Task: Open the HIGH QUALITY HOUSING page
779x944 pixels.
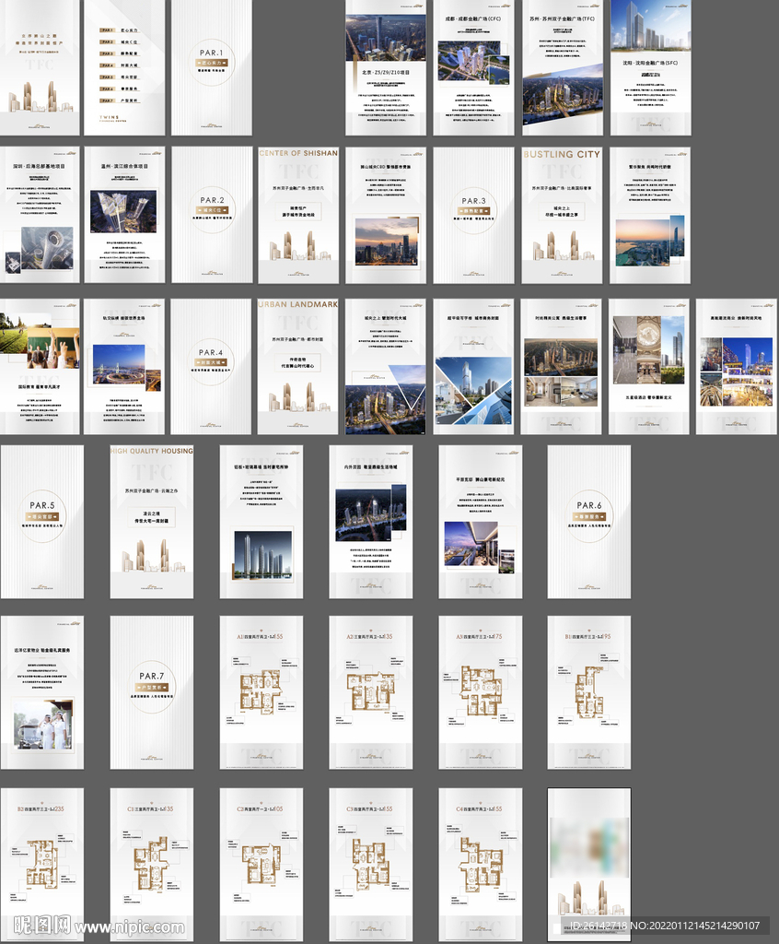Action: (152, 522)
